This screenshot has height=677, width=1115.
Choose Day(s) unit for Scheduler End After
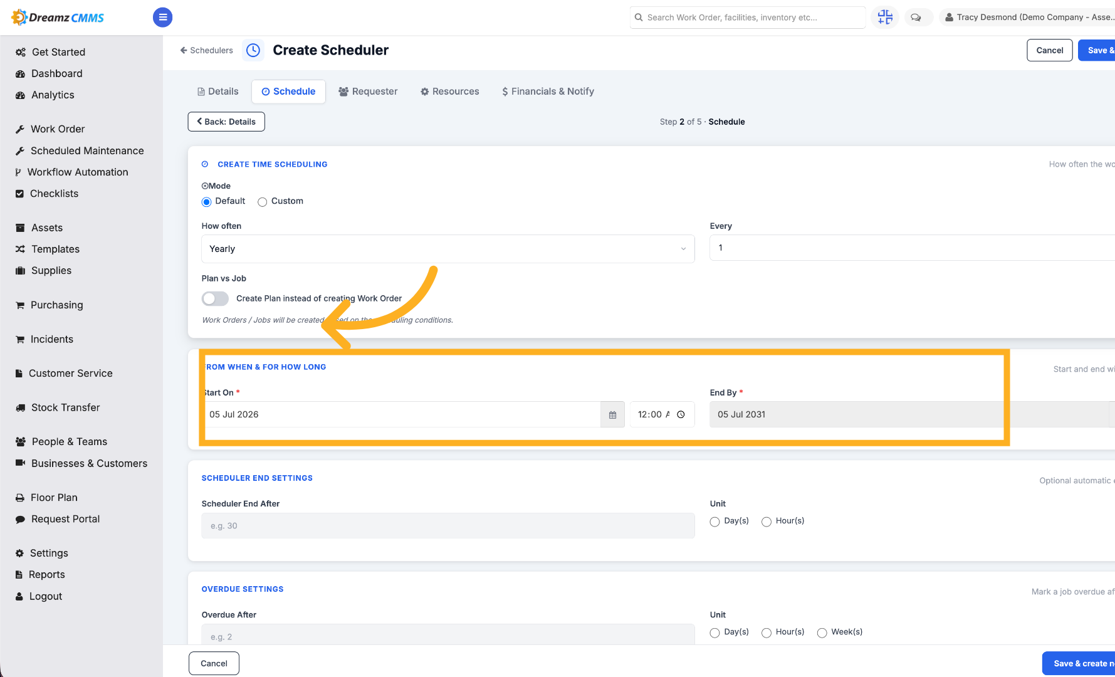click(x=715, y=522)
